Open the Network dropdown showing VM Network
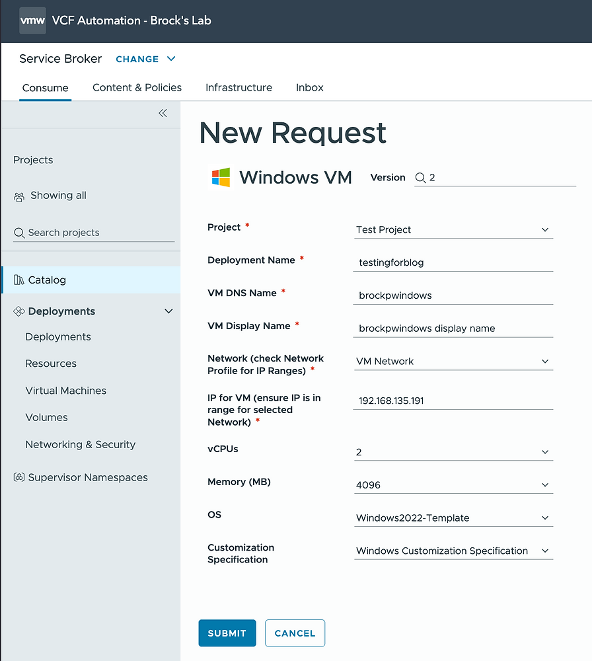 click(453, 362)
